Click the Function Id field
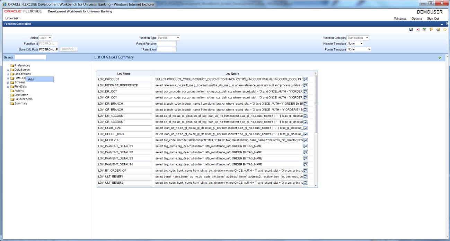 (x=48, y=44)
